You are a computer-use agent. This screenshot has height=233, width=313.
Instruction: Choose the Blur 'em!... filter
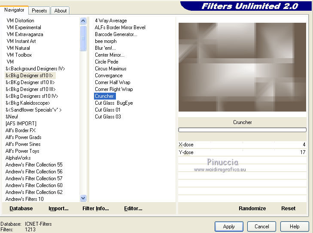pyautogui.click(x=105, y=48)
